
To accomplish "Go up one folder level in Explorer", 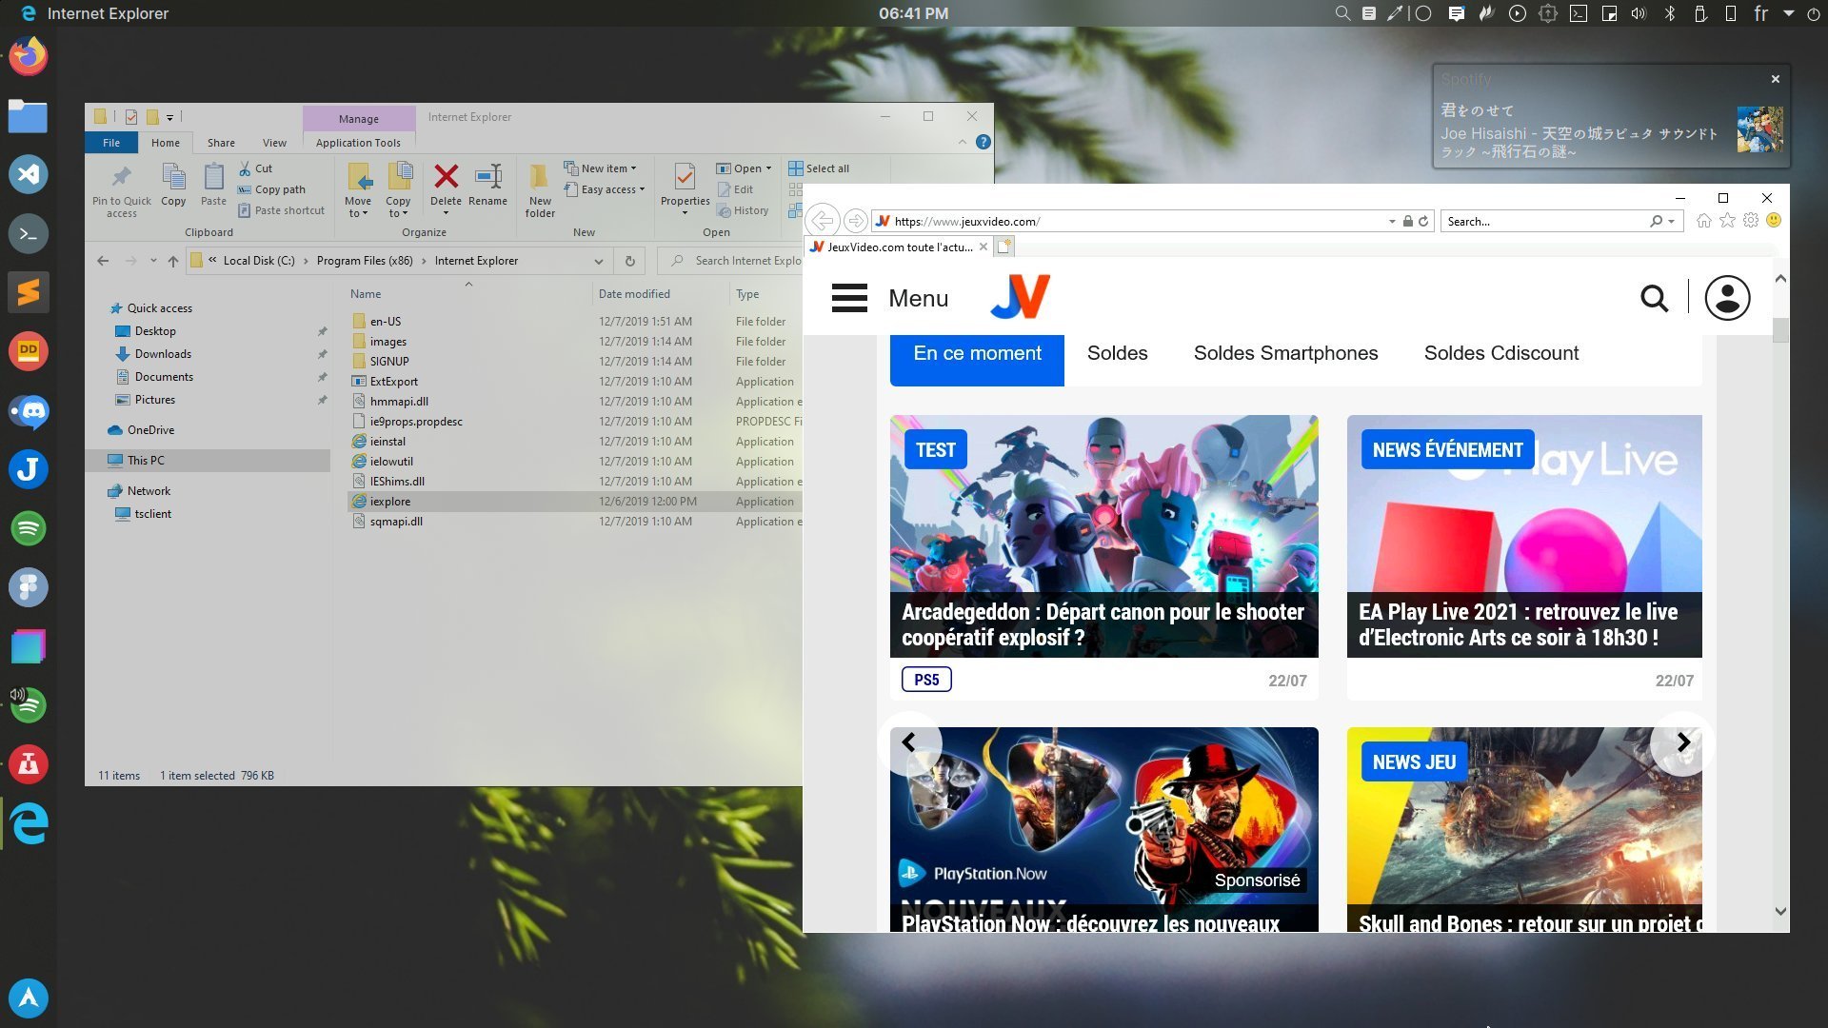I will point(172,261).
